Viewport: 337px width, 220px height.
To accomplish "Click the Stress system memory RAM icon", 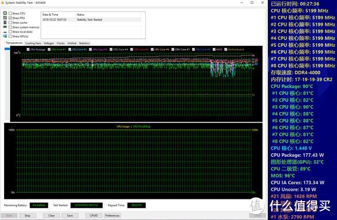I will (5, 27).
